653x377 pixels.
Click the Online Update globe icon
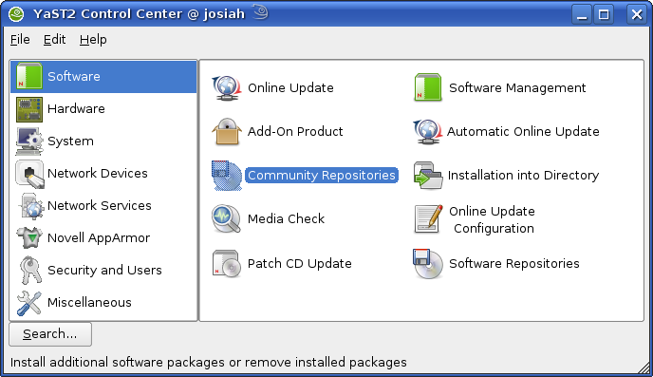point(227,88)
